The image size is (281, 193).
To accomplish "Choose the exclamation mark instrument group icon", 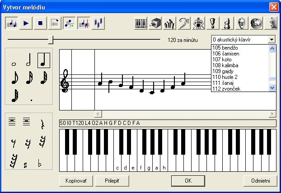I will coord(213,23).
